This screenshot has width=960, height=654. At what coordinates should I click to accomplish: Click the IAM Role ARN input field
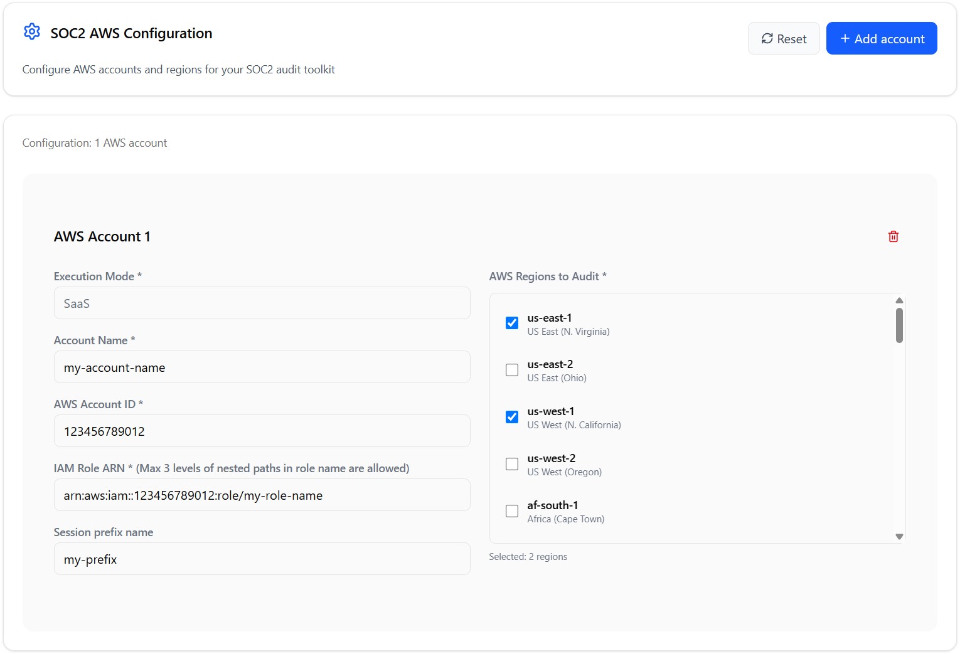pyautogui.click(x=262, y=495)
